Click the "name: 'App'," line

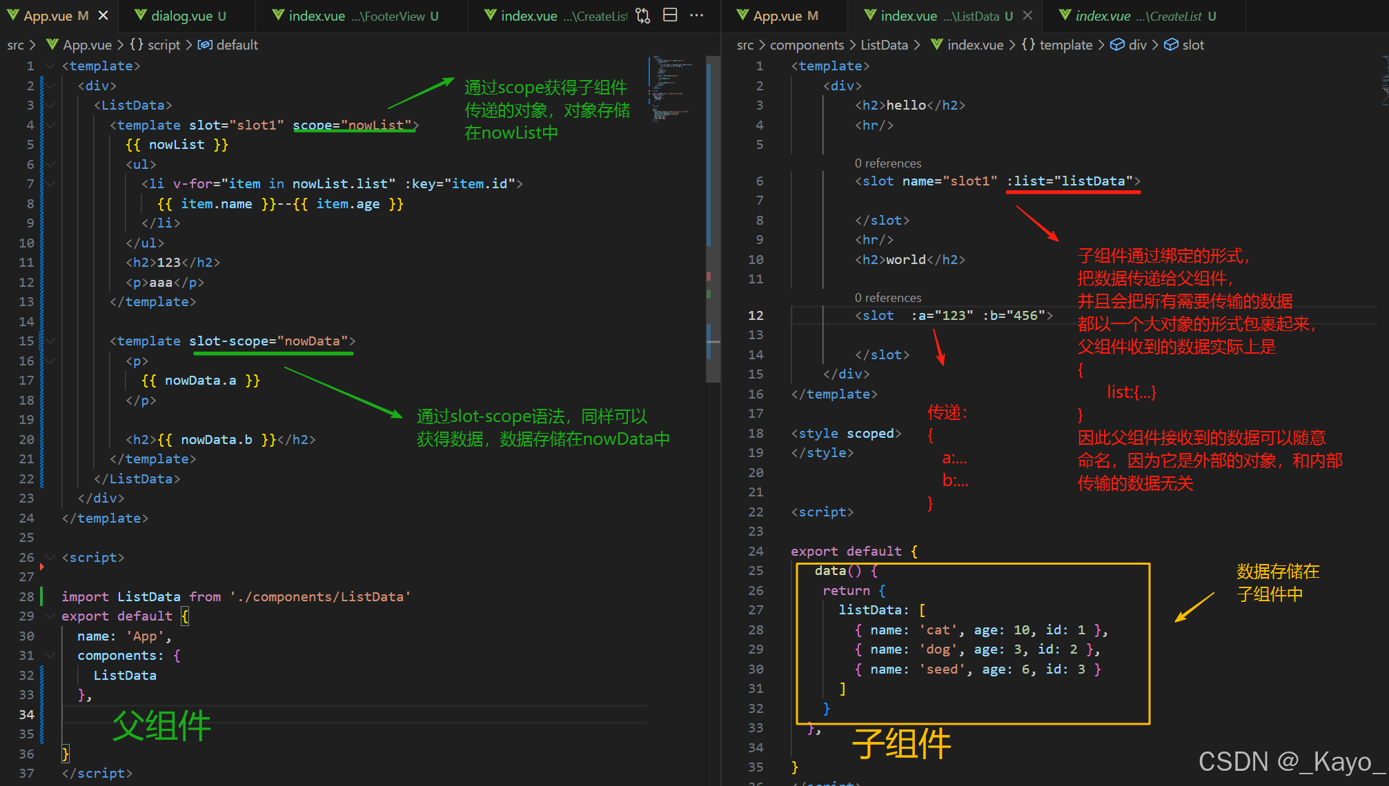[x=124, y=636]
